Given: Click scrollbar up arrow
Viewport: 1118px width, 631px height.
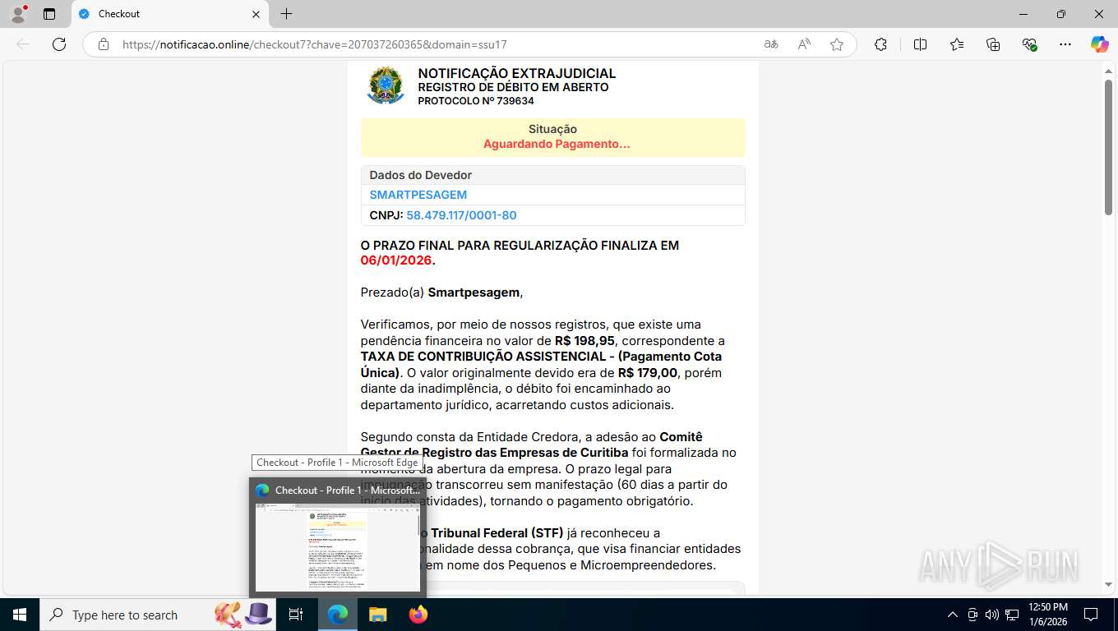Looking at the screenshot, I should click(x=1108, y=71).
